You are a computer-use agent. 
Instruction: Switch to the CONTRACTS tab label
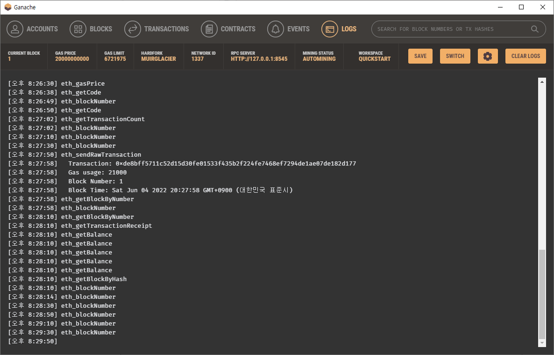click(238, 29)
